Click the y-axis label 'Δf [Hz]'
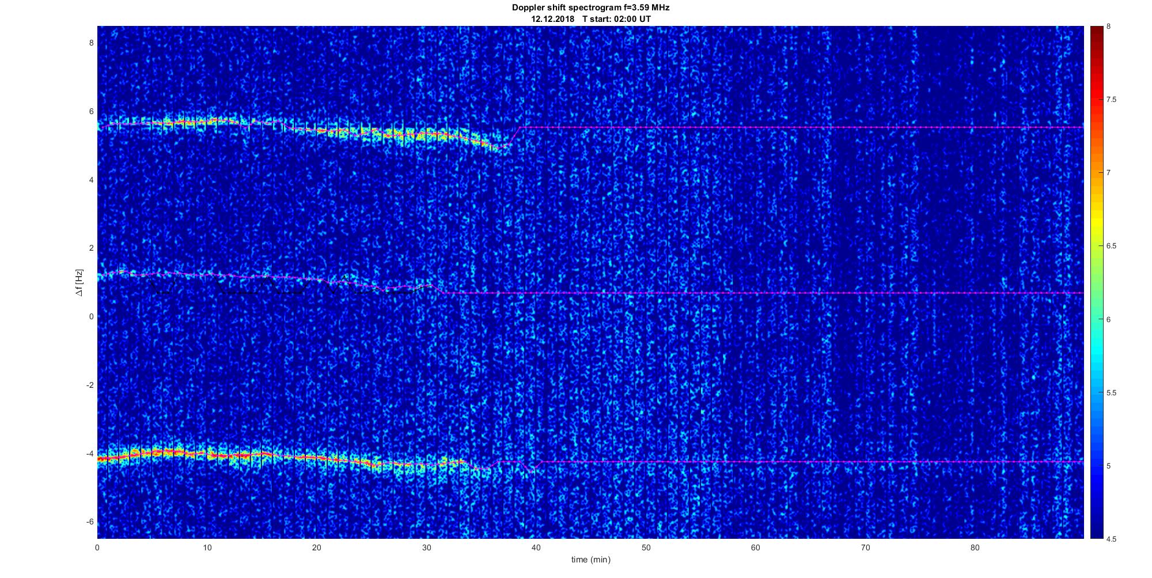The height and width of the screenshot is (578, 1152). coord(79,282)
